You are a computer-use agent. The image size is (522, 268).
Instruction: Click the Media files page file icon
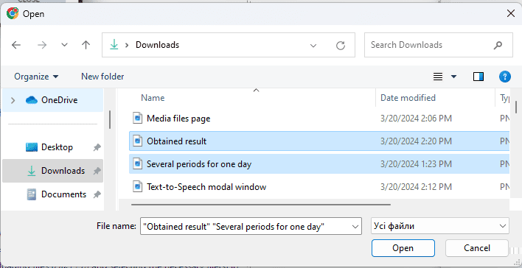pyautogui.click(x=137, y=119)
